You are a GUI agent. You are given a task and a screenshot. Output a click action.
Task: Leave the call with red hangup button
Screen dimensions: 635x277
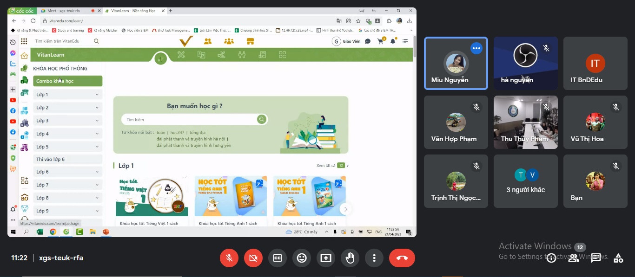pyautogui.click(x=402, y=258)
